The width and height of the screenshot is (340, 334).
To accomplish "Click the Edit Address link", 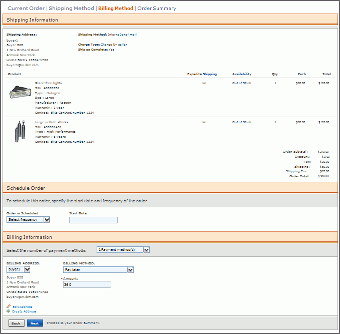I will 22,306.
